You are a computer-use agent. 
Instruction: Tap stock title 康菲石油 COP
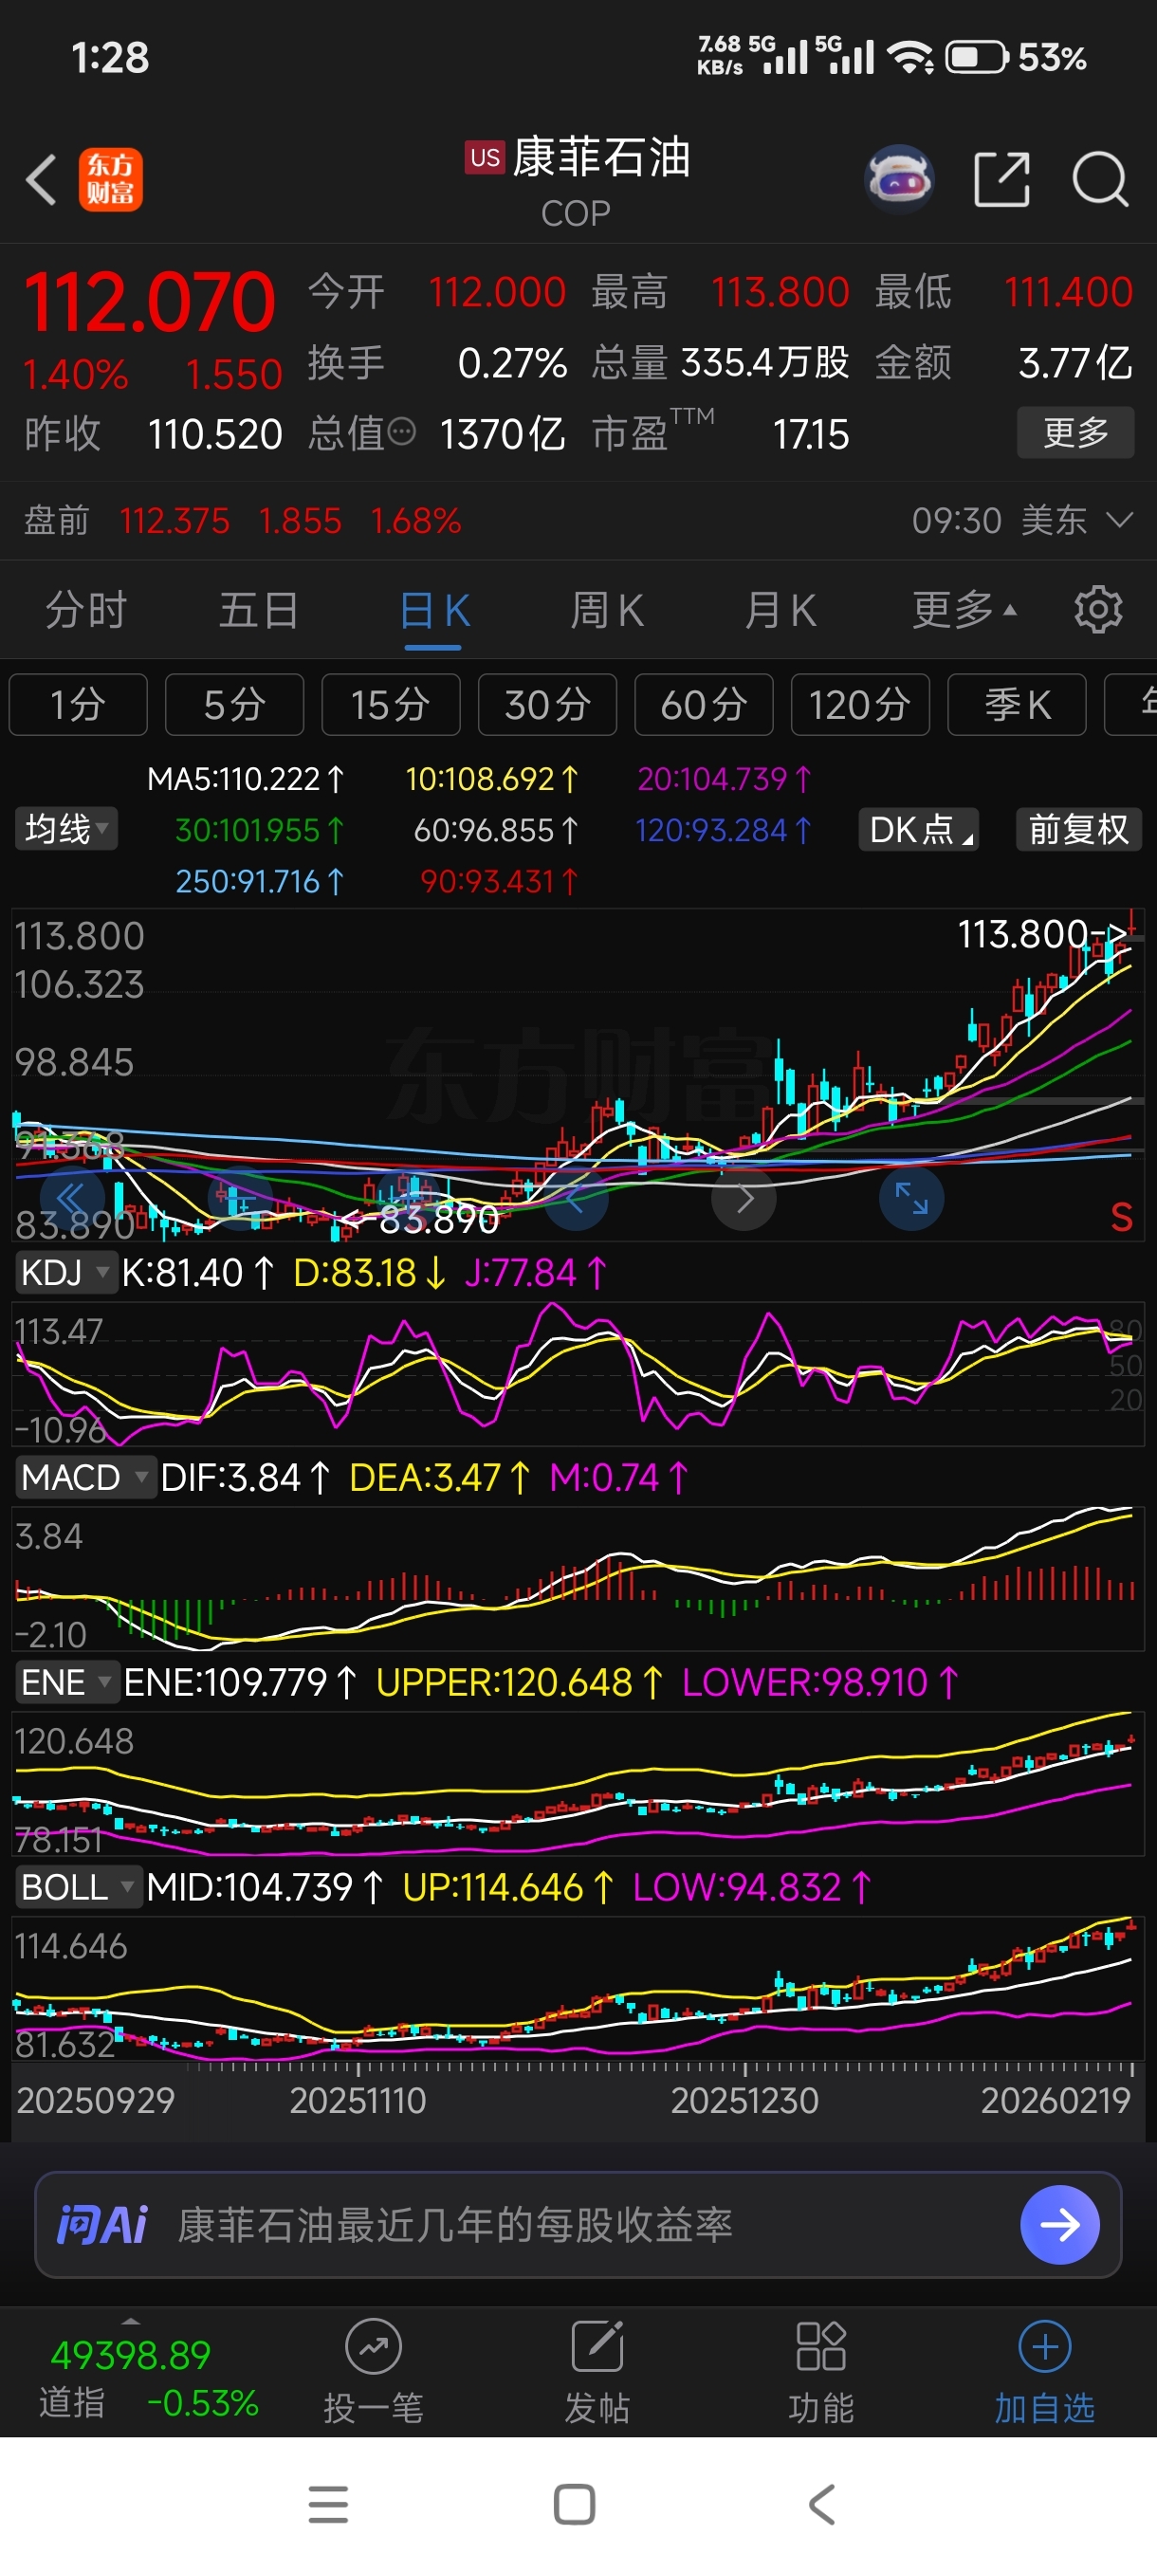click(x=577, y=181)
